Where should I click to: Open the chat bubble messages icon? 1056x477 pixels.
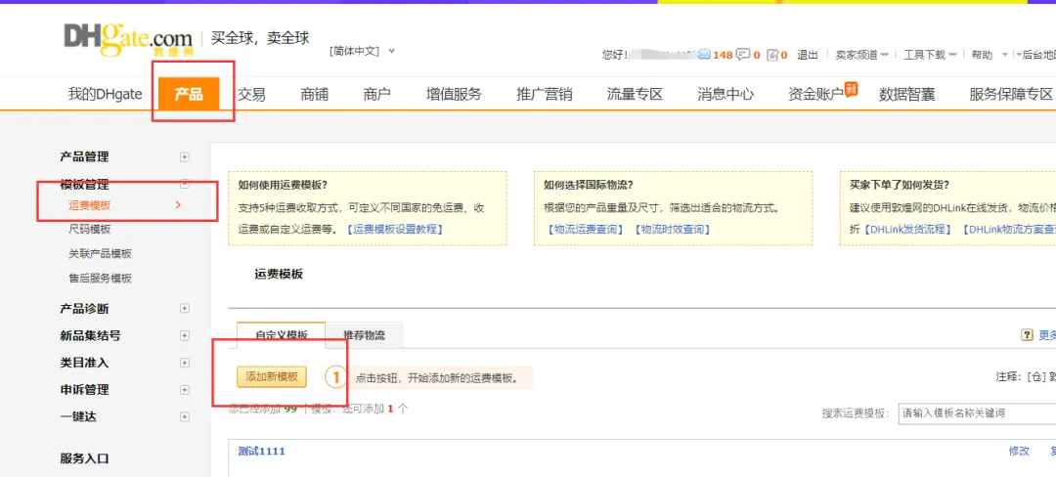coord(743,55)
